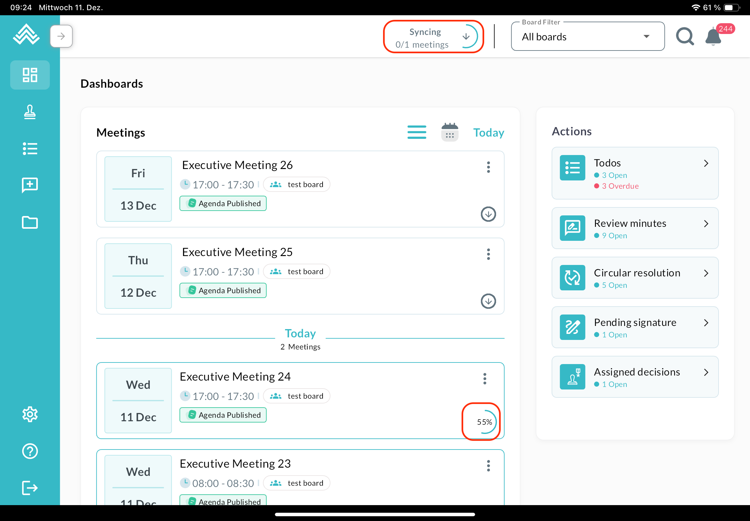The height and width of the screenshot is (521, 750).
Task: Switch meetings to list view
Action: (417, 132)
